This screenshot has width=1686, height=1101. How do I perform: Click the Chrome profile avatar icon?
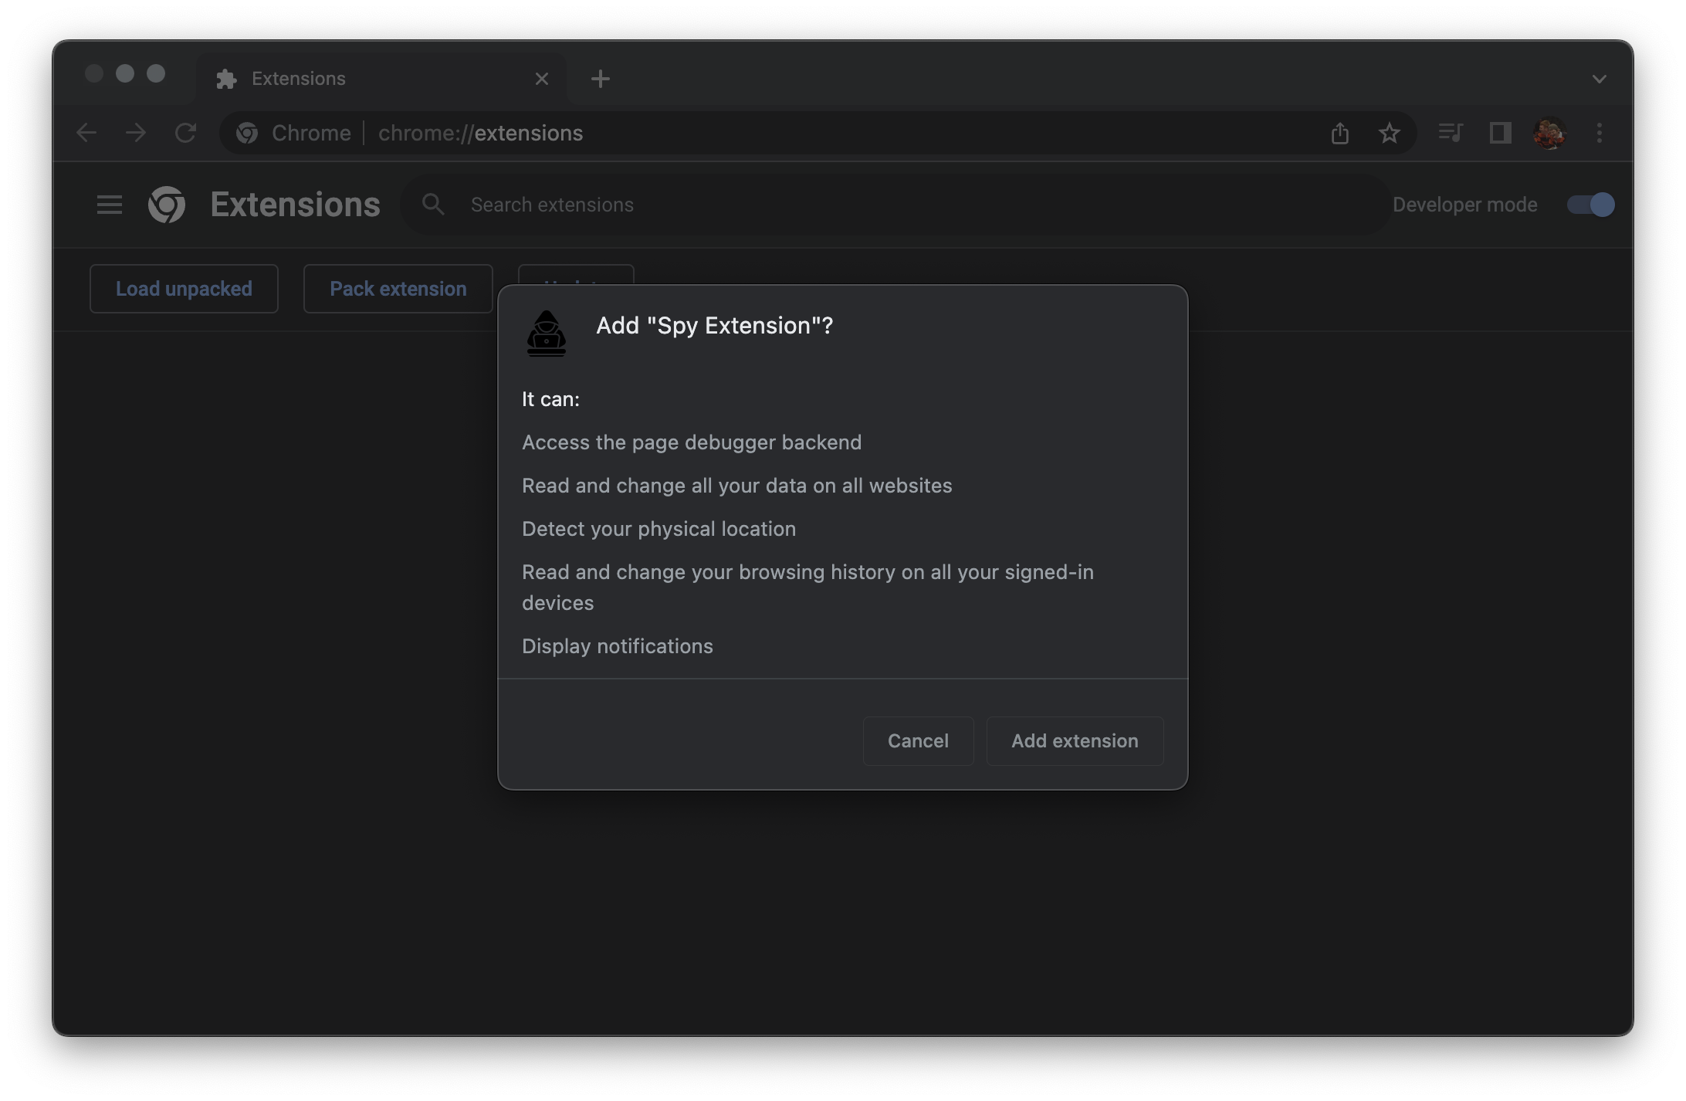[x=1549, y=133]
